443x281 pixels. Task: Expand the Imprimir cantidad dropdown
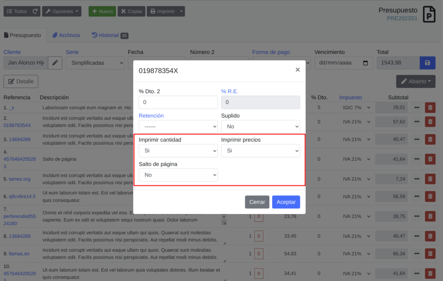click(178, 151)
